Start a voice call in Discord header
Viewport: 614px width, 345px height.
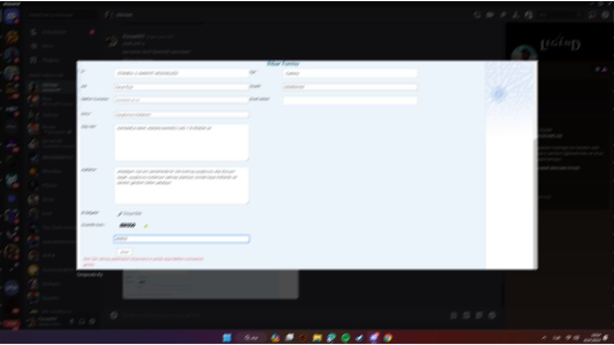(477, 15)
